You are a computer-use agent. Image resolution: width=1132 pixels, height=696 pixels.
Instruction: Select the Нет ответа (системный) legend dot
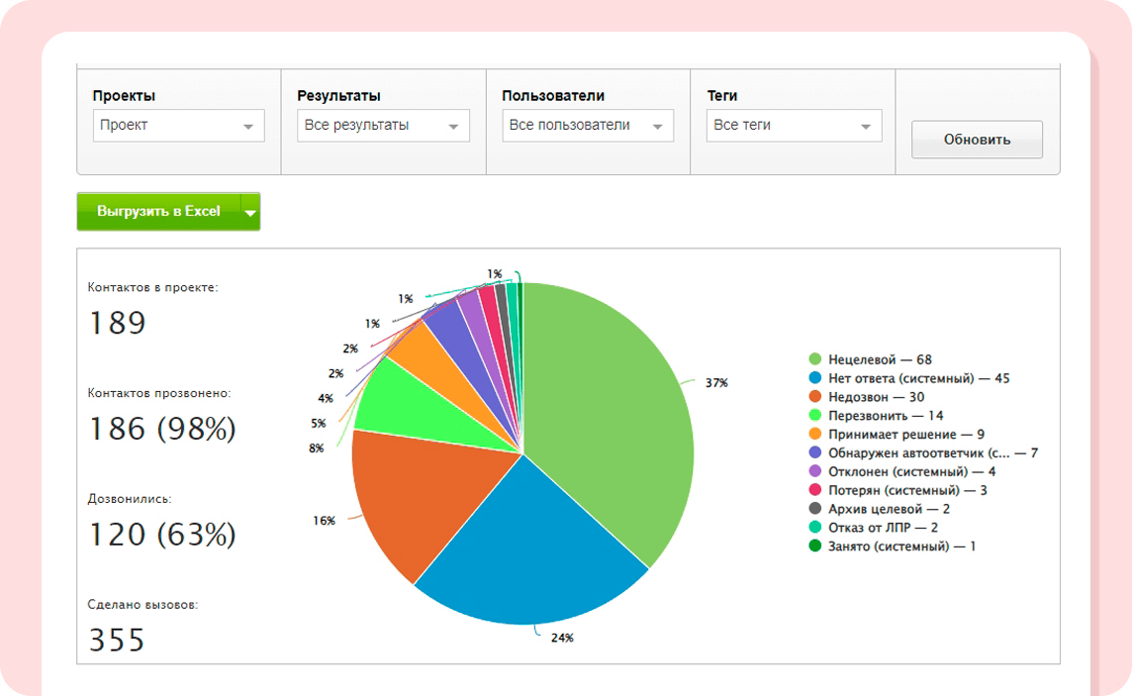pyautogui.click(x=815, y=377)
